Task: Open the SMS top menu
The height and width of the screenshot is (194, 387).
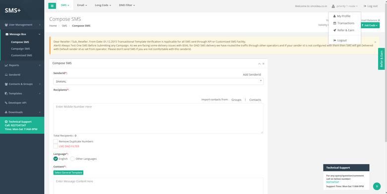Action: (65, 5)
